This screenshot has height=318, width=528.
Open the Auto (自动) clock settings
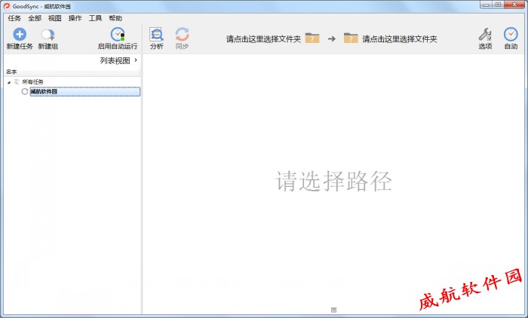point(511,35)
